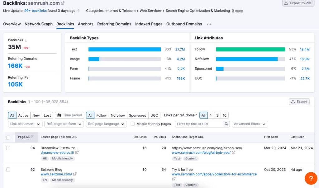Click the Page AS sort icon
Viewport: 319px width, 188px height.
(x=32, y=137)
